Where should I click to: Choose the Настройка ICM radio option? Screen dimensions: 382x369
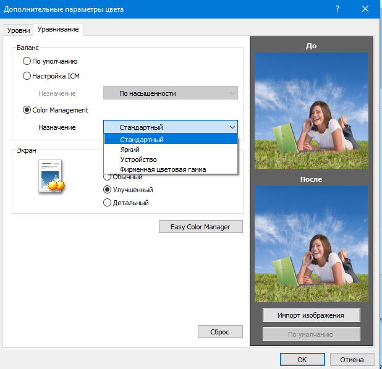(x=27, y=76)
